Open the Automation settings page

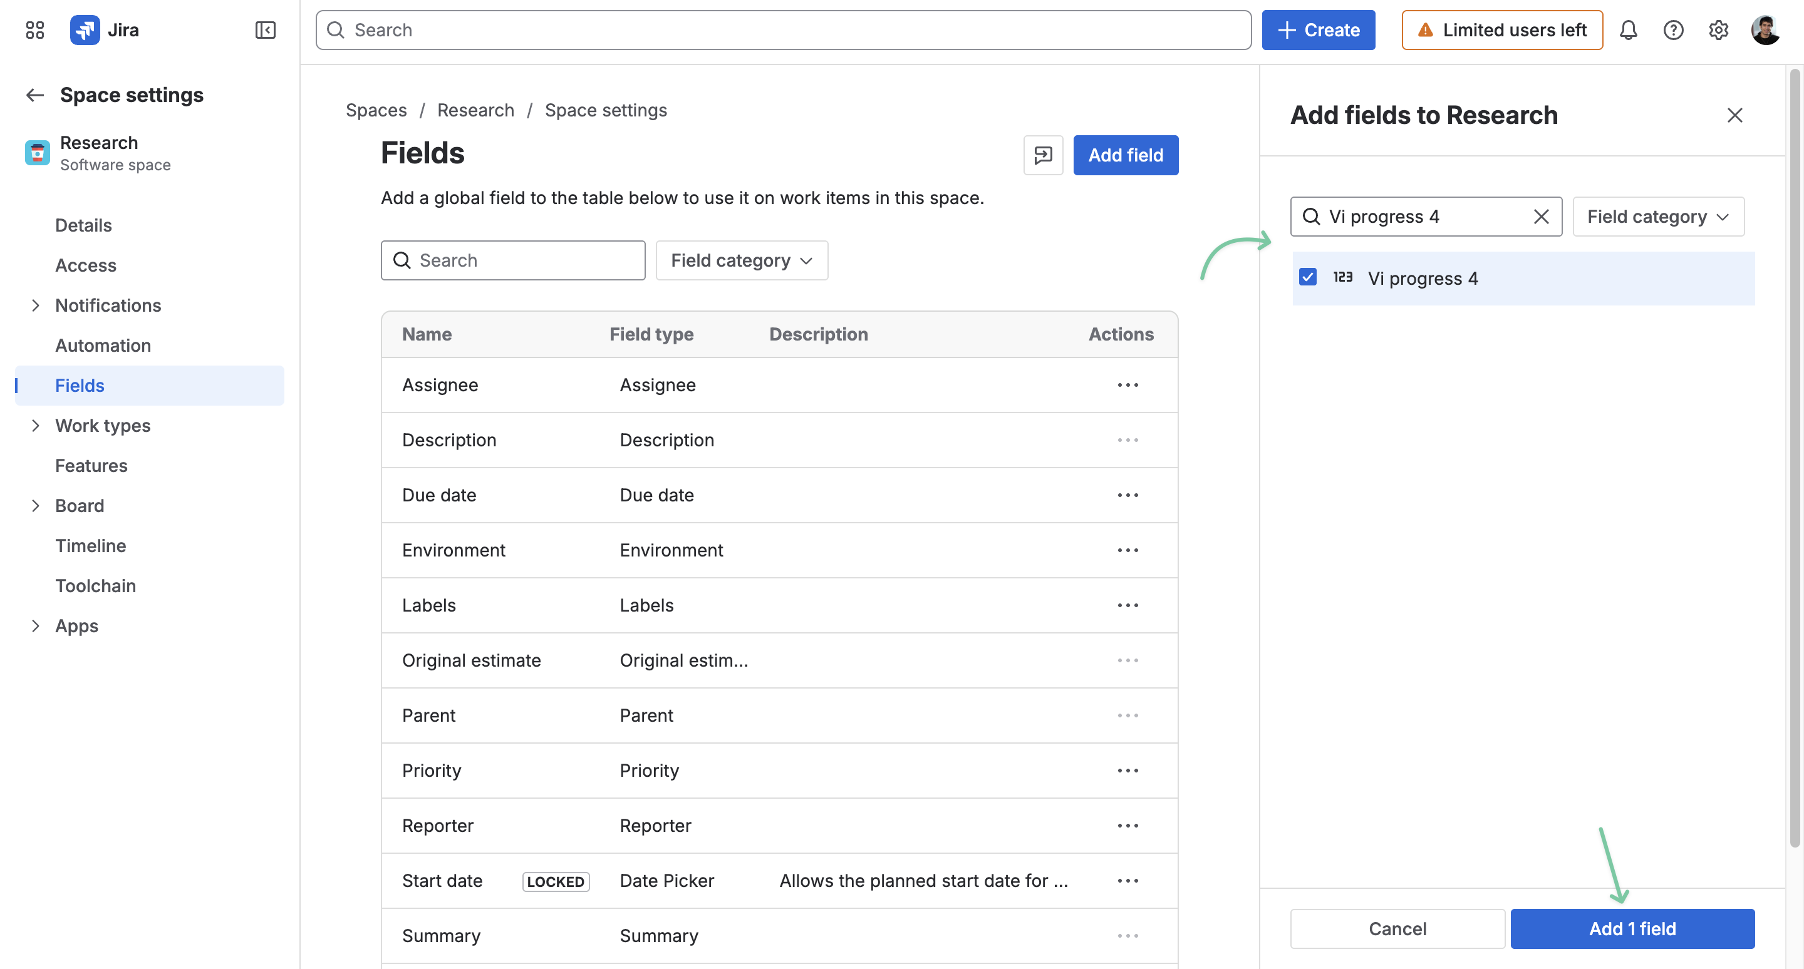click(103, 345)
